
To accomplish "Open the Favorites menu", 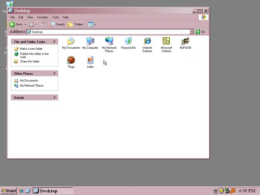I will (x=42, y=17).
